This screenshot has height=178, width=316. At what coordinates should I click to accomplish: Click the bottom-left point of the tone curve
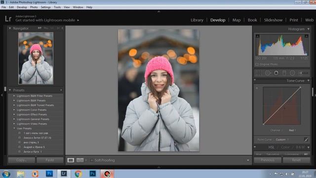point(263,124)
